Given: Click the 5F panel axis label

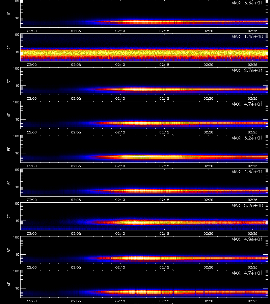Looking at the screenshot, I should click(x=9, y=149).
